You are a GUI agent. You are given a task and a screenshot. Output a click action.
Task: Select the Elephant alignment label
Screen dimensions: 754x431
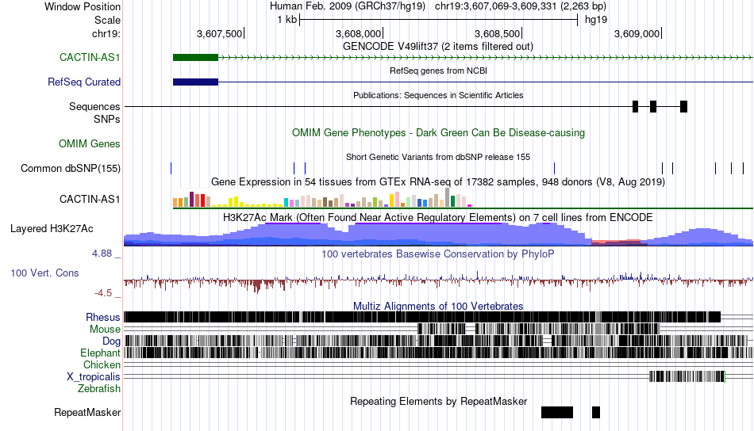point(100,353)
